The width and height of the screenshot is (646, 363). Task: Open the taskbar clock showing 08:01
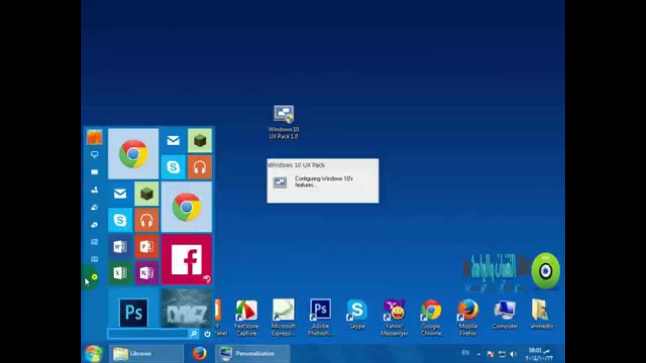click(x=540, y=354)
